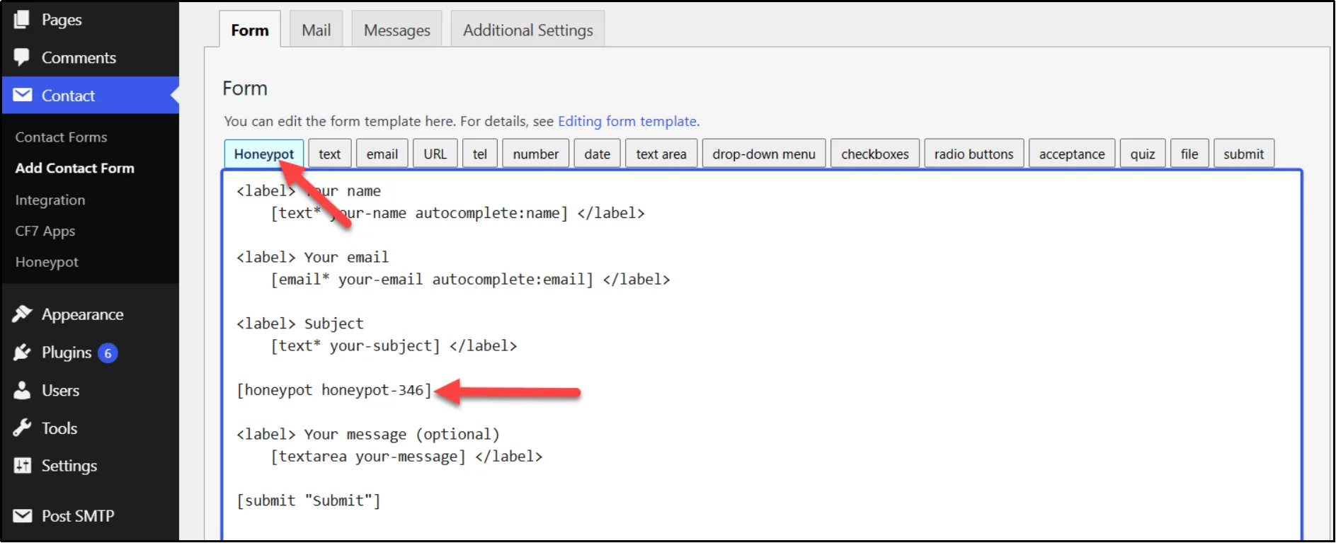Open CF7 Apps submenu item

point(45,231)
